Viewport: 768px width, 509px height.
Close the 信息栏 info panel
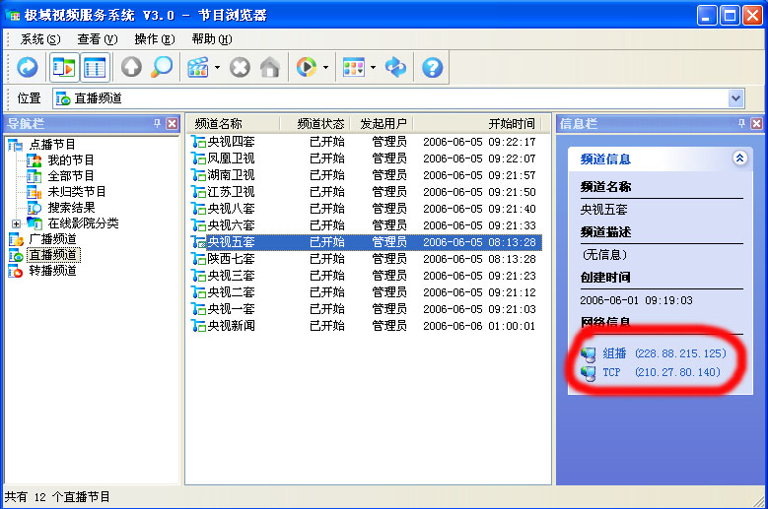[x=757, y=124]
